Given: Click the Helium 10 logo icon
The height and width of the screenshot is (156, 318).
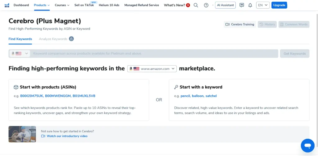Looking at the screenshot, I should (7, 5).
